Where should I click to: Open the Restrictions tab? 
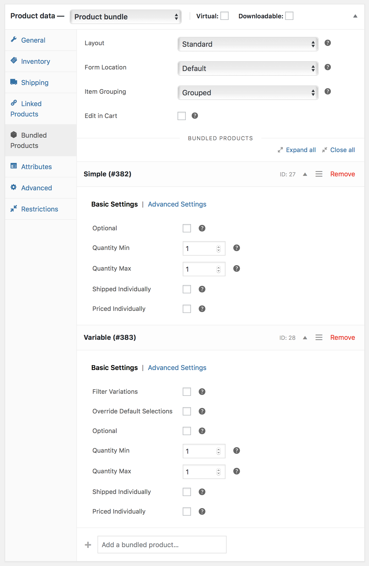point(39,209)
